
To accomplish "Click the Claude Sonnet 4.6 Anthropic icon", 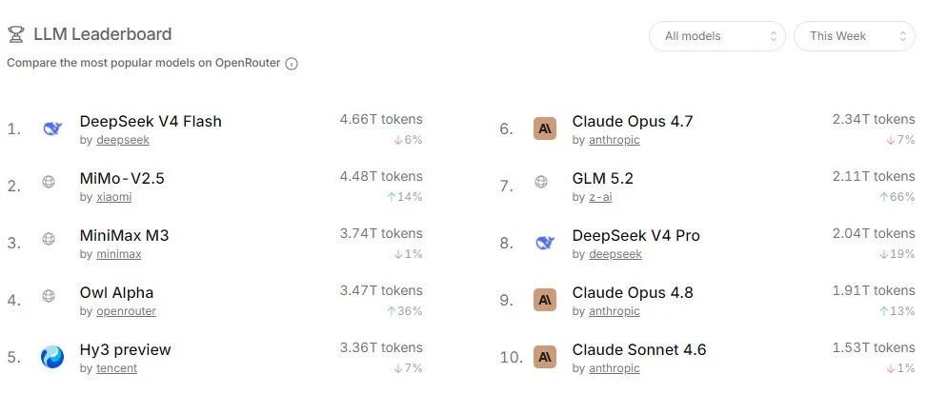I will pyautogui.click(x=545, y=358).
